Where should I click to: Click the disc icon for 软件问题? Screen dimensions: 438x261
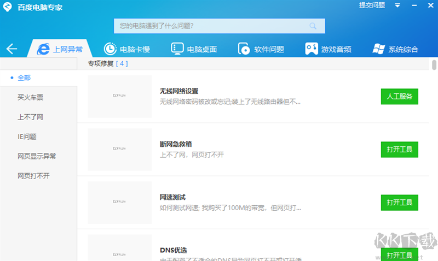coord(244,49)
